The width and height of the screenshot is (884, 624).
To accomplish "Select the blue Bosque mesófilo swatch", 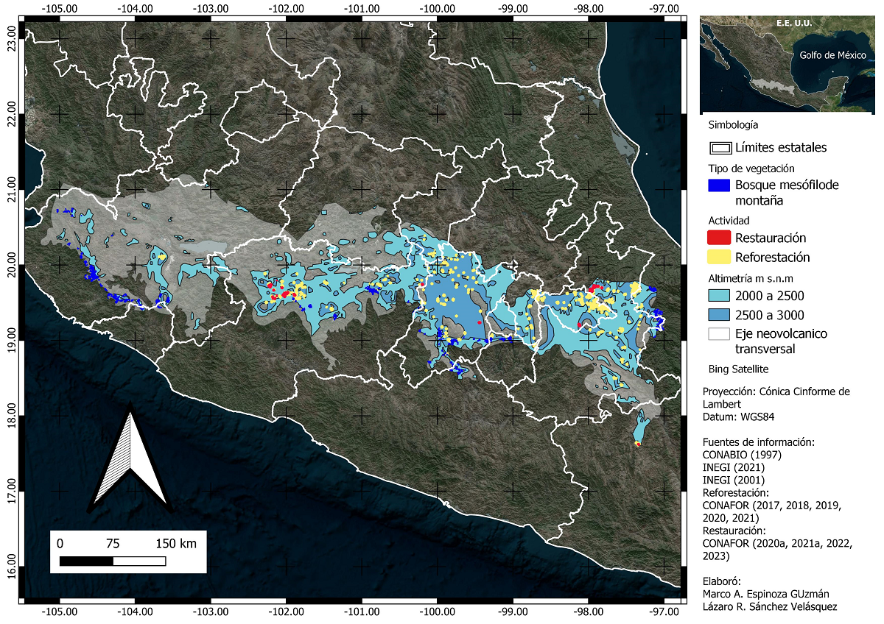I will (720, 185).
